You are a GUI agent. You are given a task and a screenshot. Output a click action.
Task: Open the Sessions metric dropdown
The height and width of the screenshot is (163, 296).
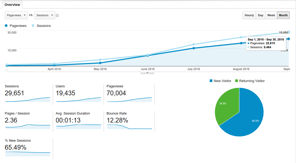tap(45, 15)
